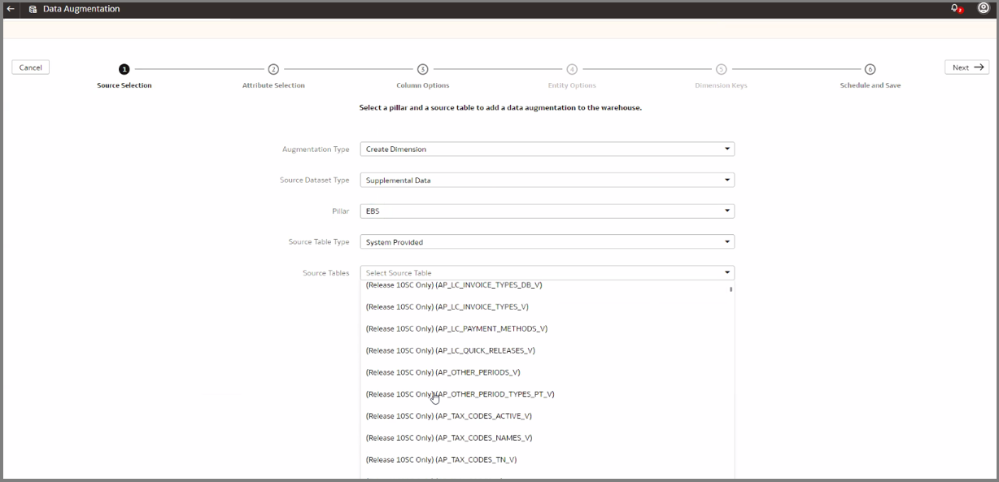Open the Augmentation Type dropdown
Image resolution: width=999 pixels, height=482 pixels.
pyautogui.click(x=547, y=150)
